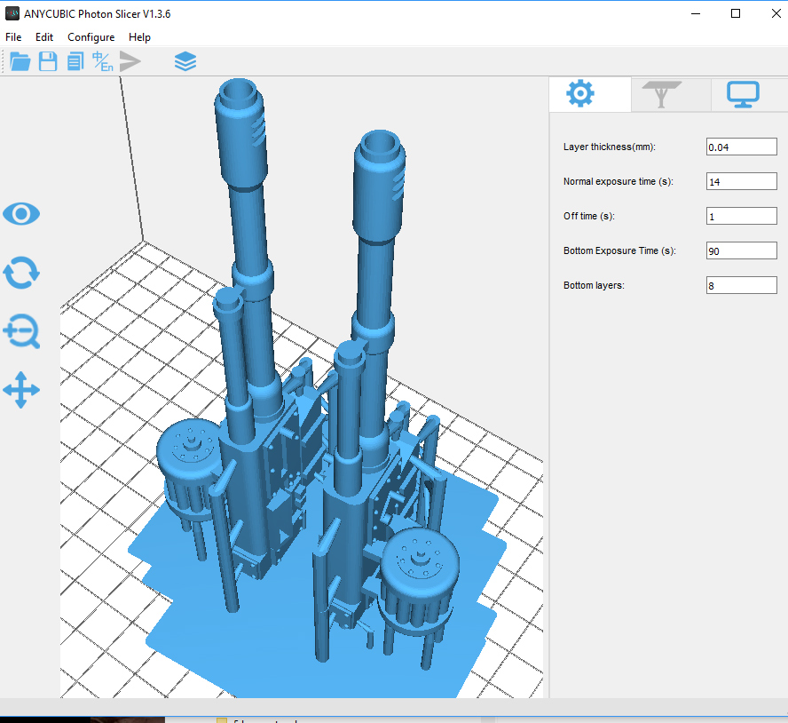
Task: Click the Bottom layers input field
Action: tap(741, 285)
